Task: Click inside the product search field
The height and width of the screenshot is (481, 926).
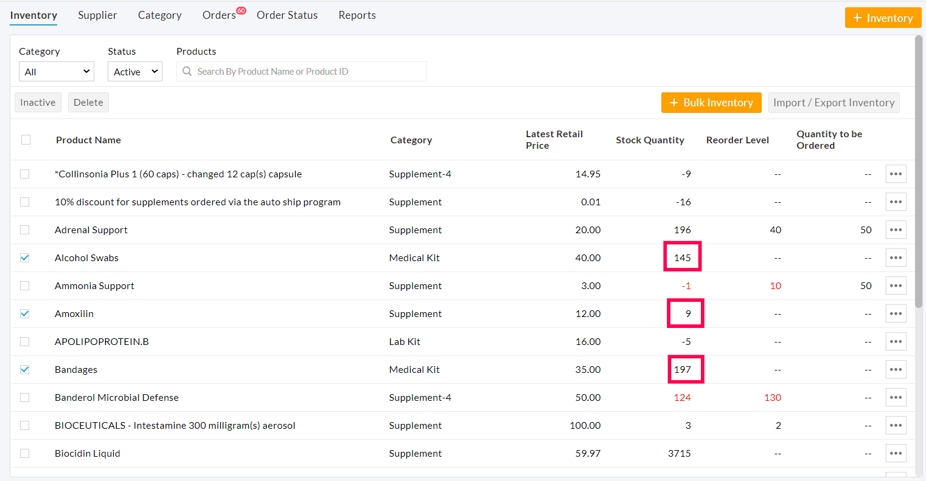Action: (301, 72)
